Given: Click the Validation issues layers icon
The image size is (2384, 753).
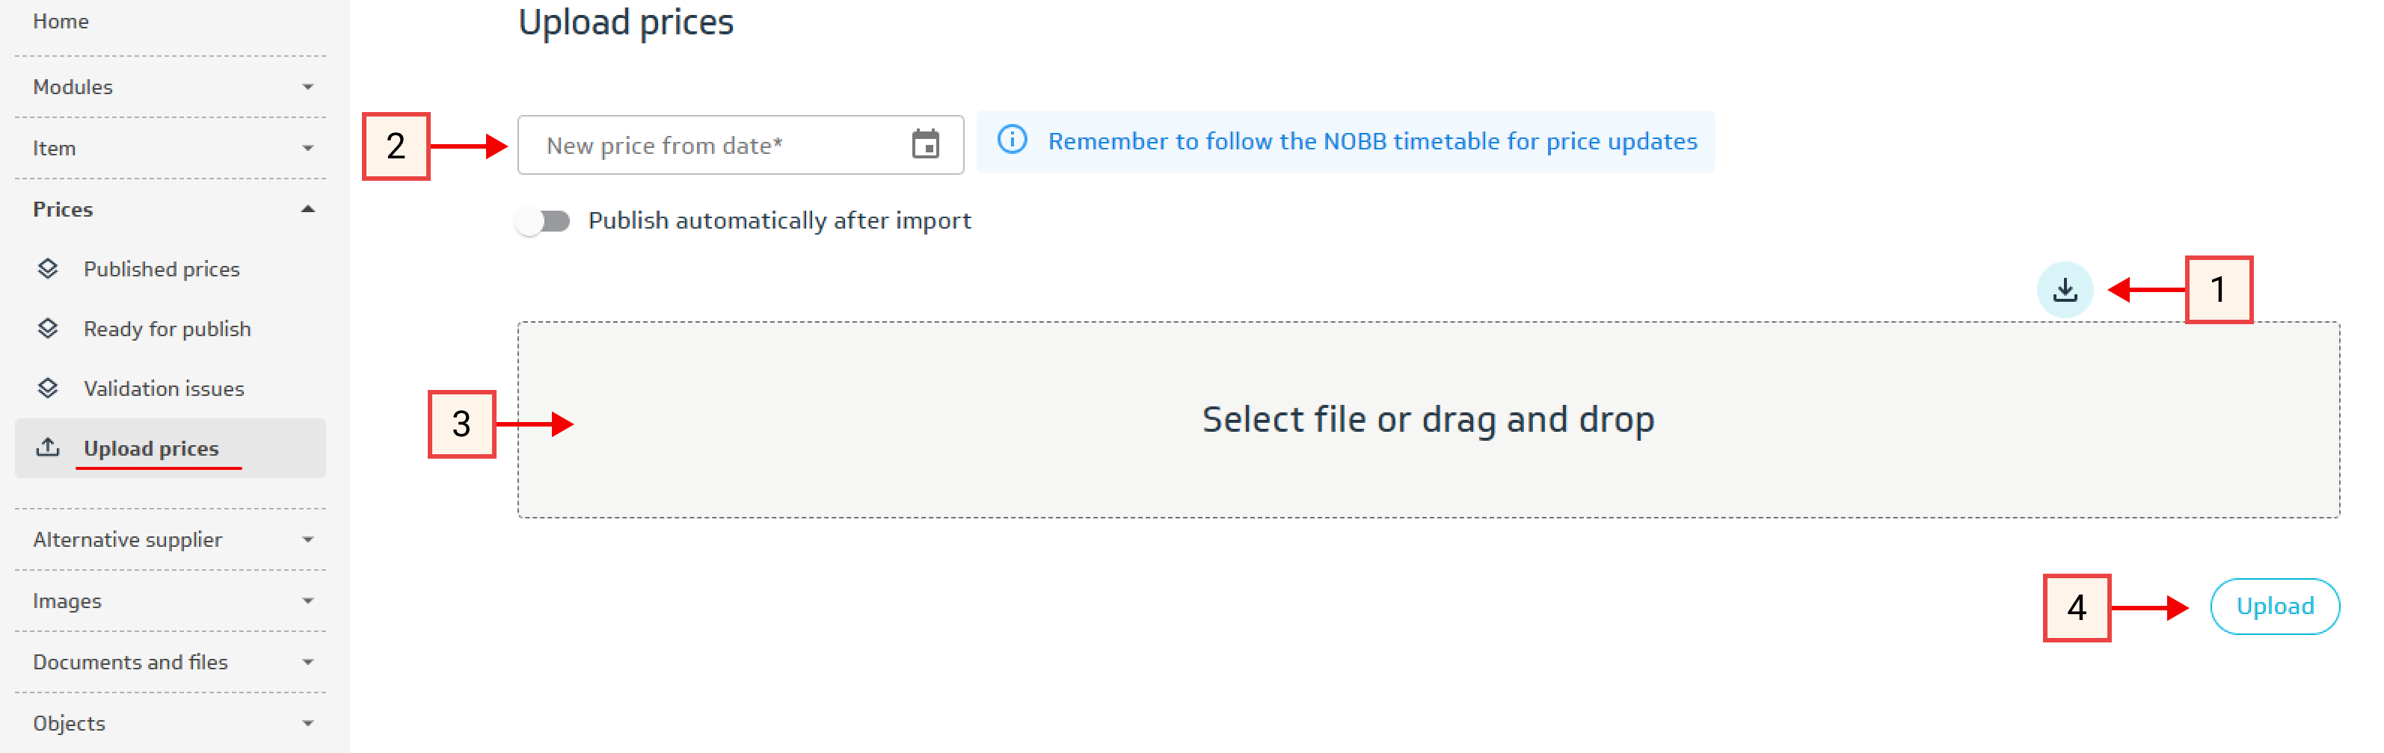Looking at the screenshot, I should [48, 388].
